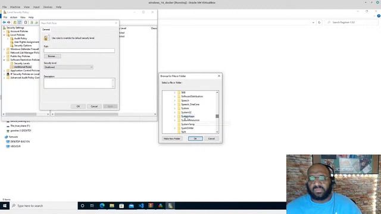Click OK in New Path Rule dialog

tap(78, 106)
